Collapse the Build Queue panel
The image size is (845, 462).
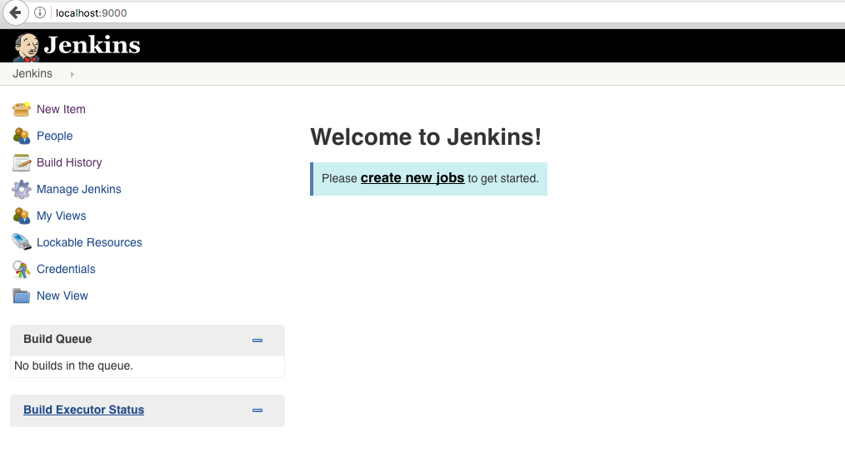[257, 340]
